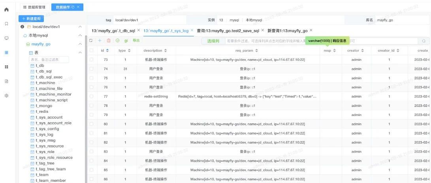Sort by description column arrows

click(x=166, y=50)
